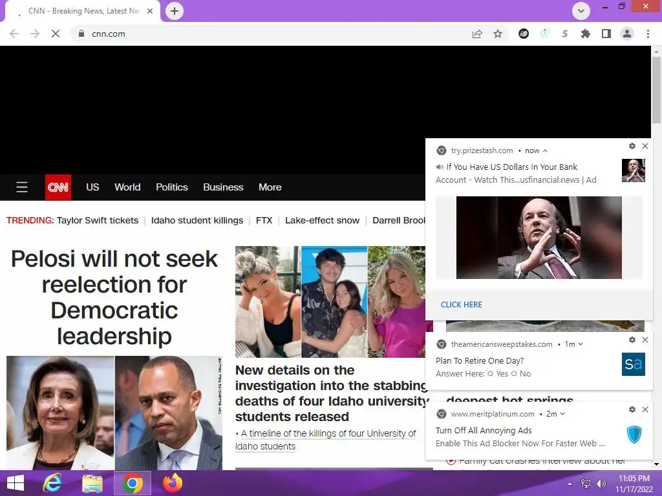Click trending Lake-effect snow link
This screenshot has width=662, height=496.
coord(322,221)
